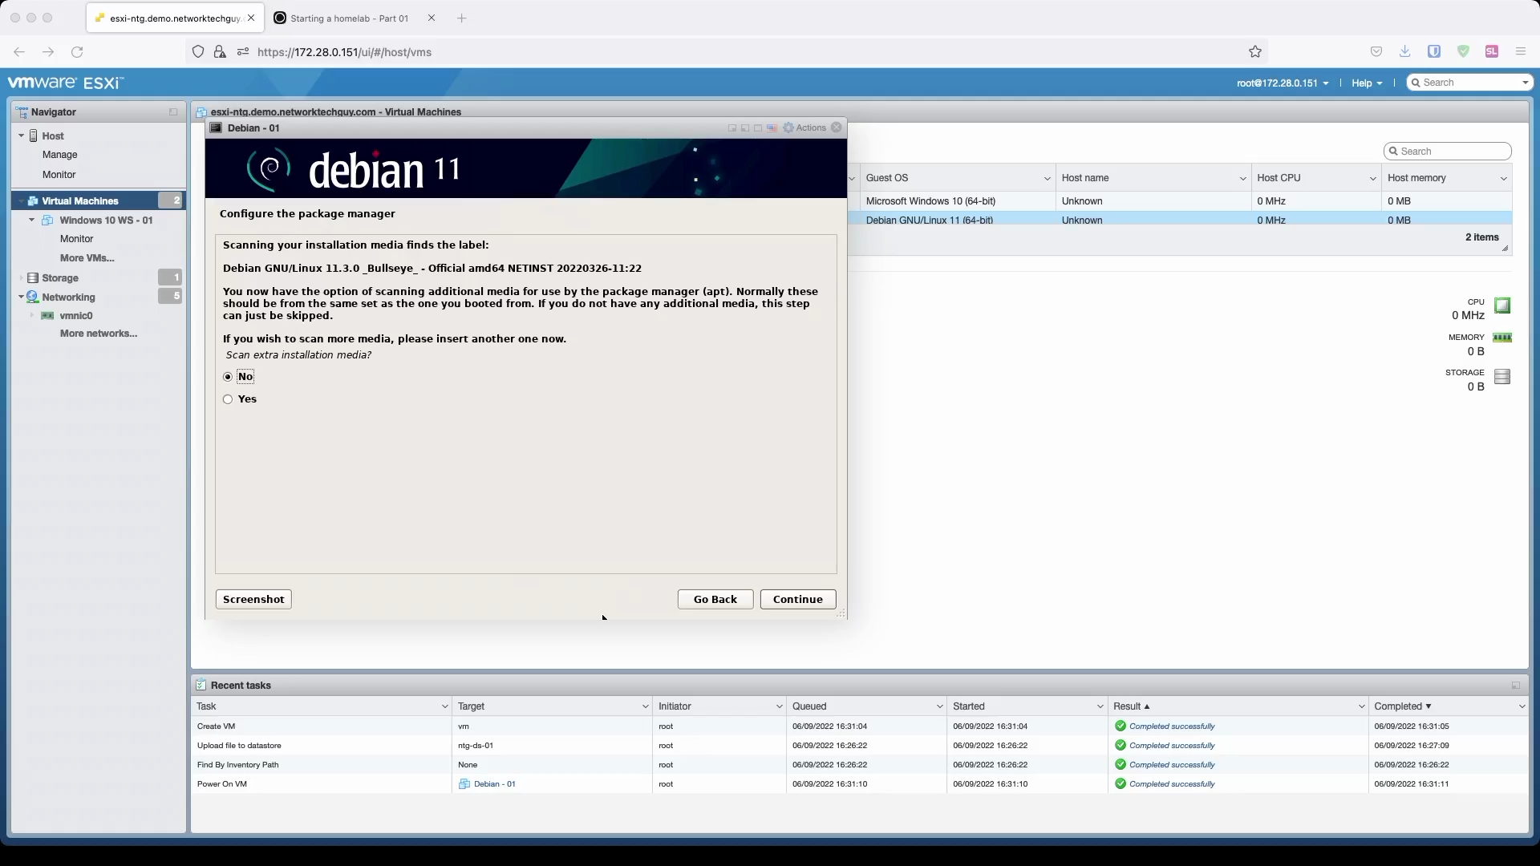Click the shield tracking protection icon

coord(198,52)
